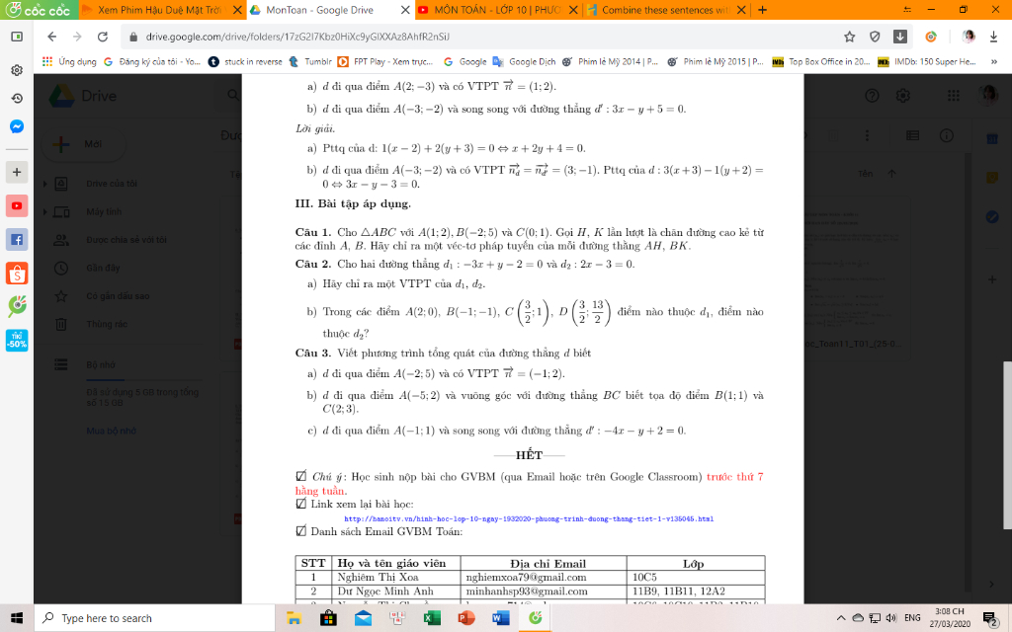Show Drive details info panel
The width and height of the screenshot is (1012, 632).
coord(946,135)
